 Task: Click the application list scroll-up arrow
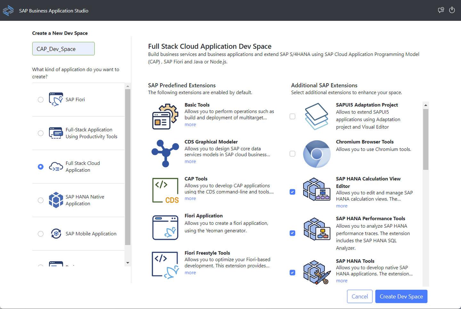pos(128,86)
